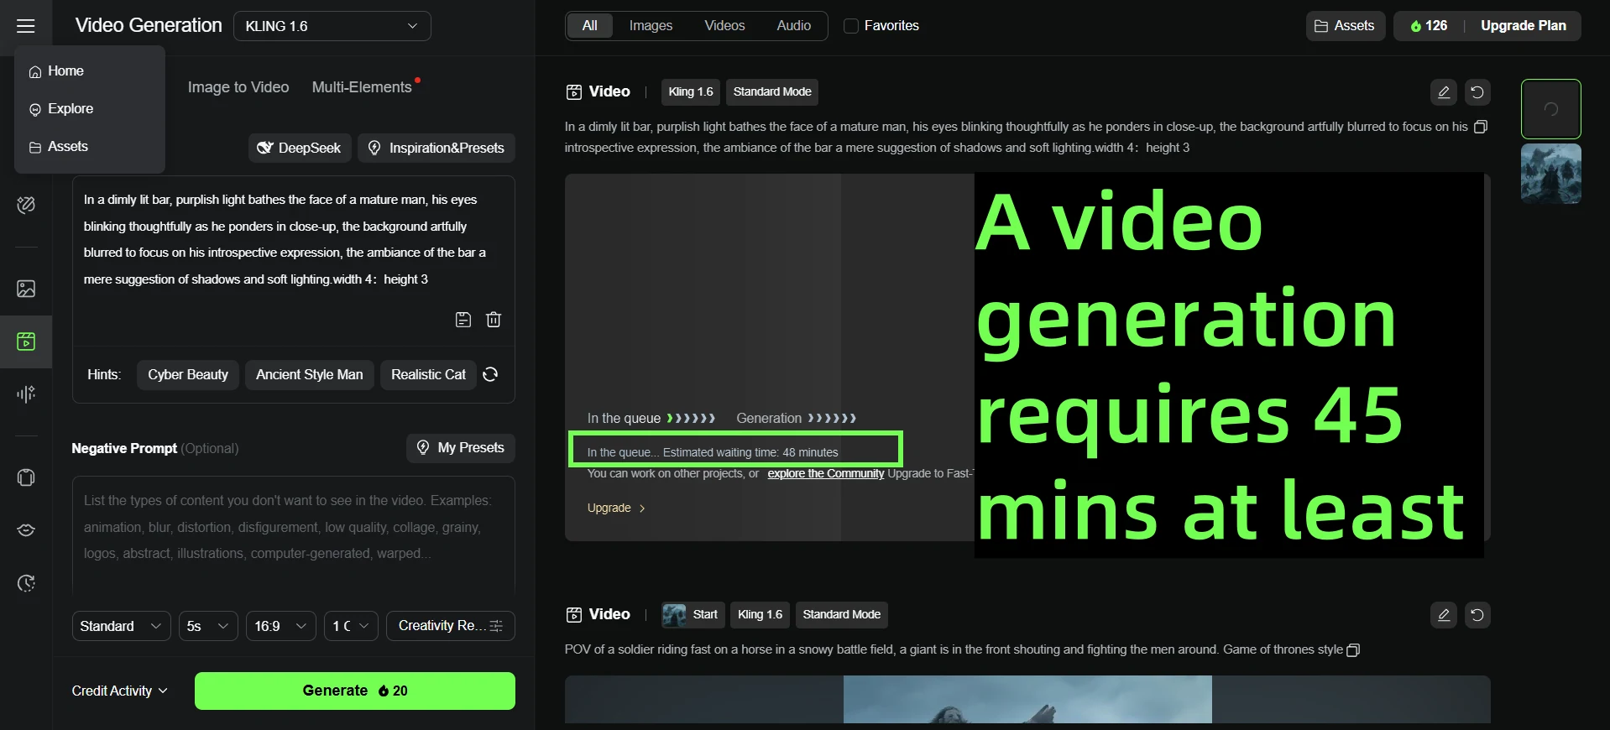1610x730 pixels.
Task: Select the Videos filter tab
Action: click(724, 26)
